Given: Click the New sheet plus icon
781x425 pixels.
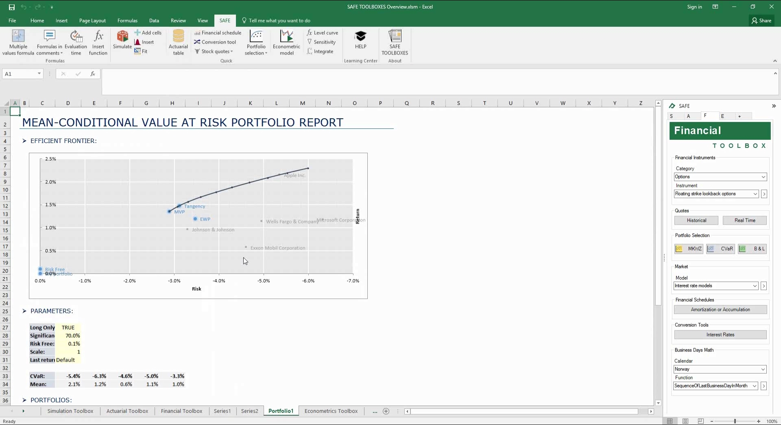Looking at the screenshot, I should pyautogui.click(x=386, y=411).
